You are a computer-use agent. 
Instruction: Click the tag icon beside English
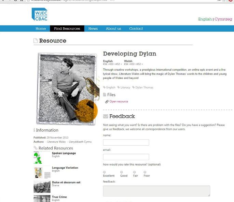(x=104, y=87)
